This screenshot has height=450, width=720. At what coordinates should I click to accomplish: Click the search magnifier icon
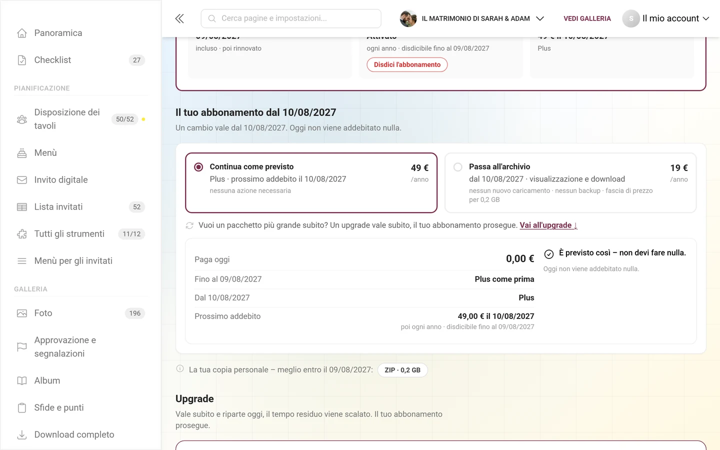212,18
